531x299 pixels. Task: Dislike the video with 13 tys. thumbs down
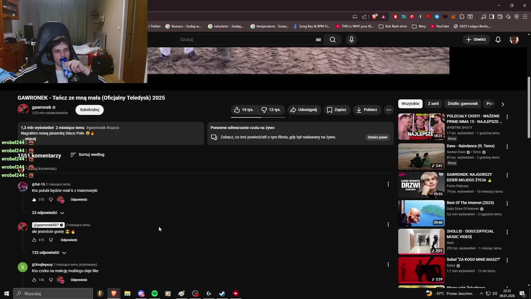(x=271, y=110)
